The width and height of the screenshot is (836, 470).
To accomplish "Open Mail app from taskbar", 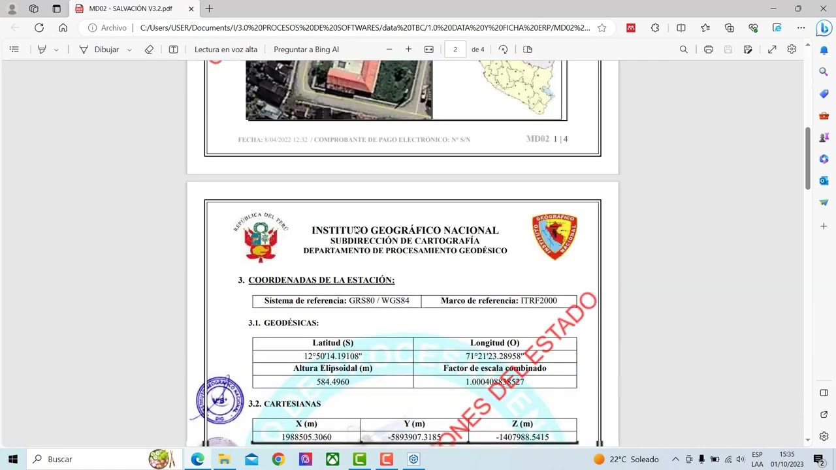I will (251, 459).
